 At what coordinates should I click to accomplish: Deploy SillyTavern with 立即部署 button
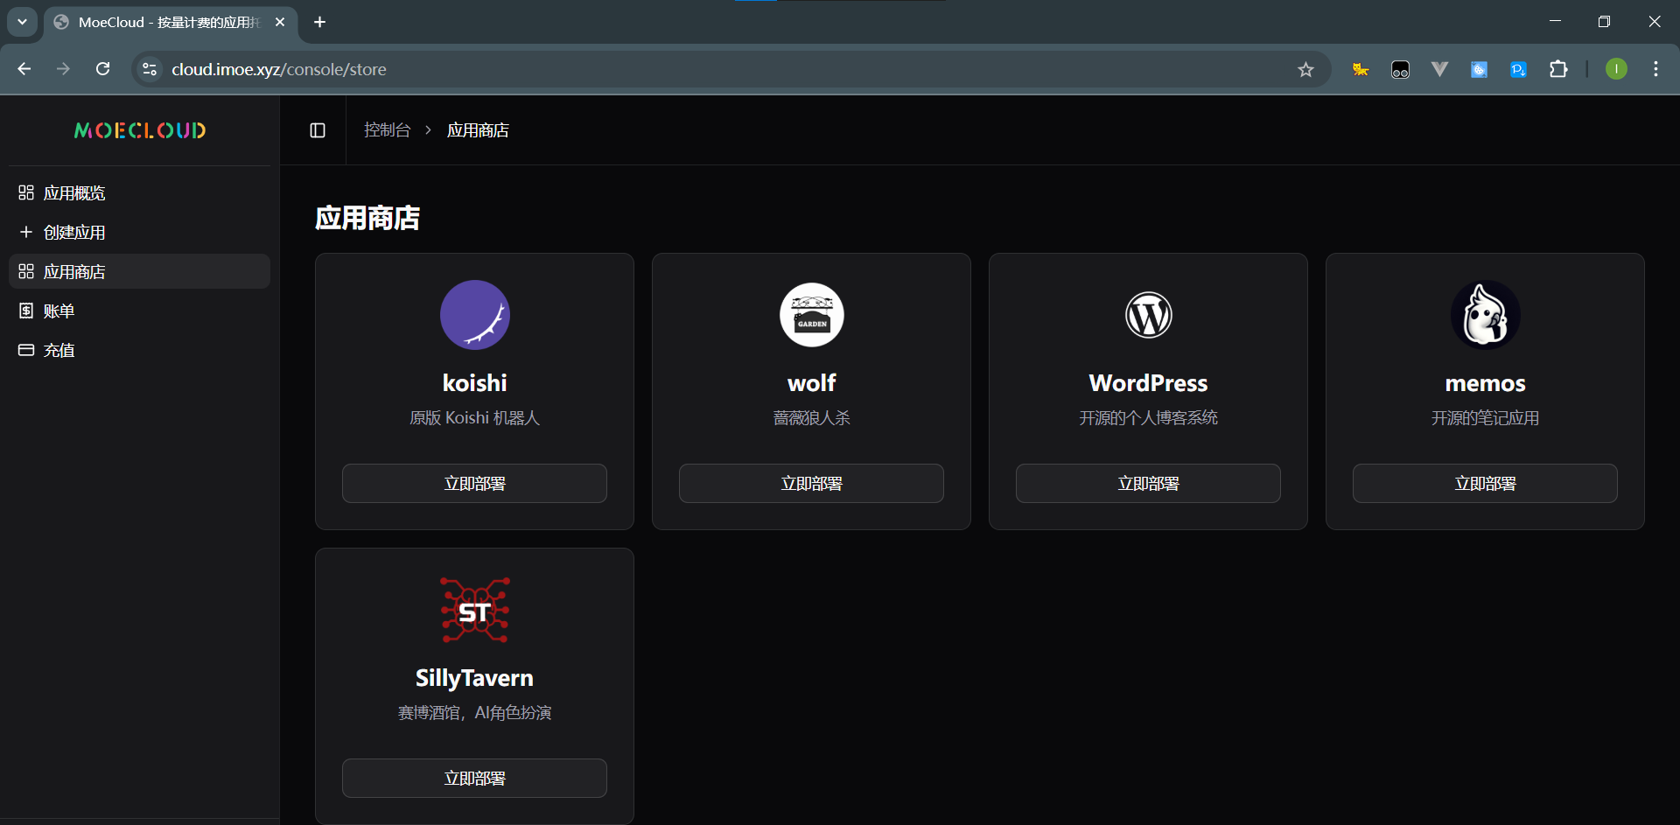click(x=474, y=778)
